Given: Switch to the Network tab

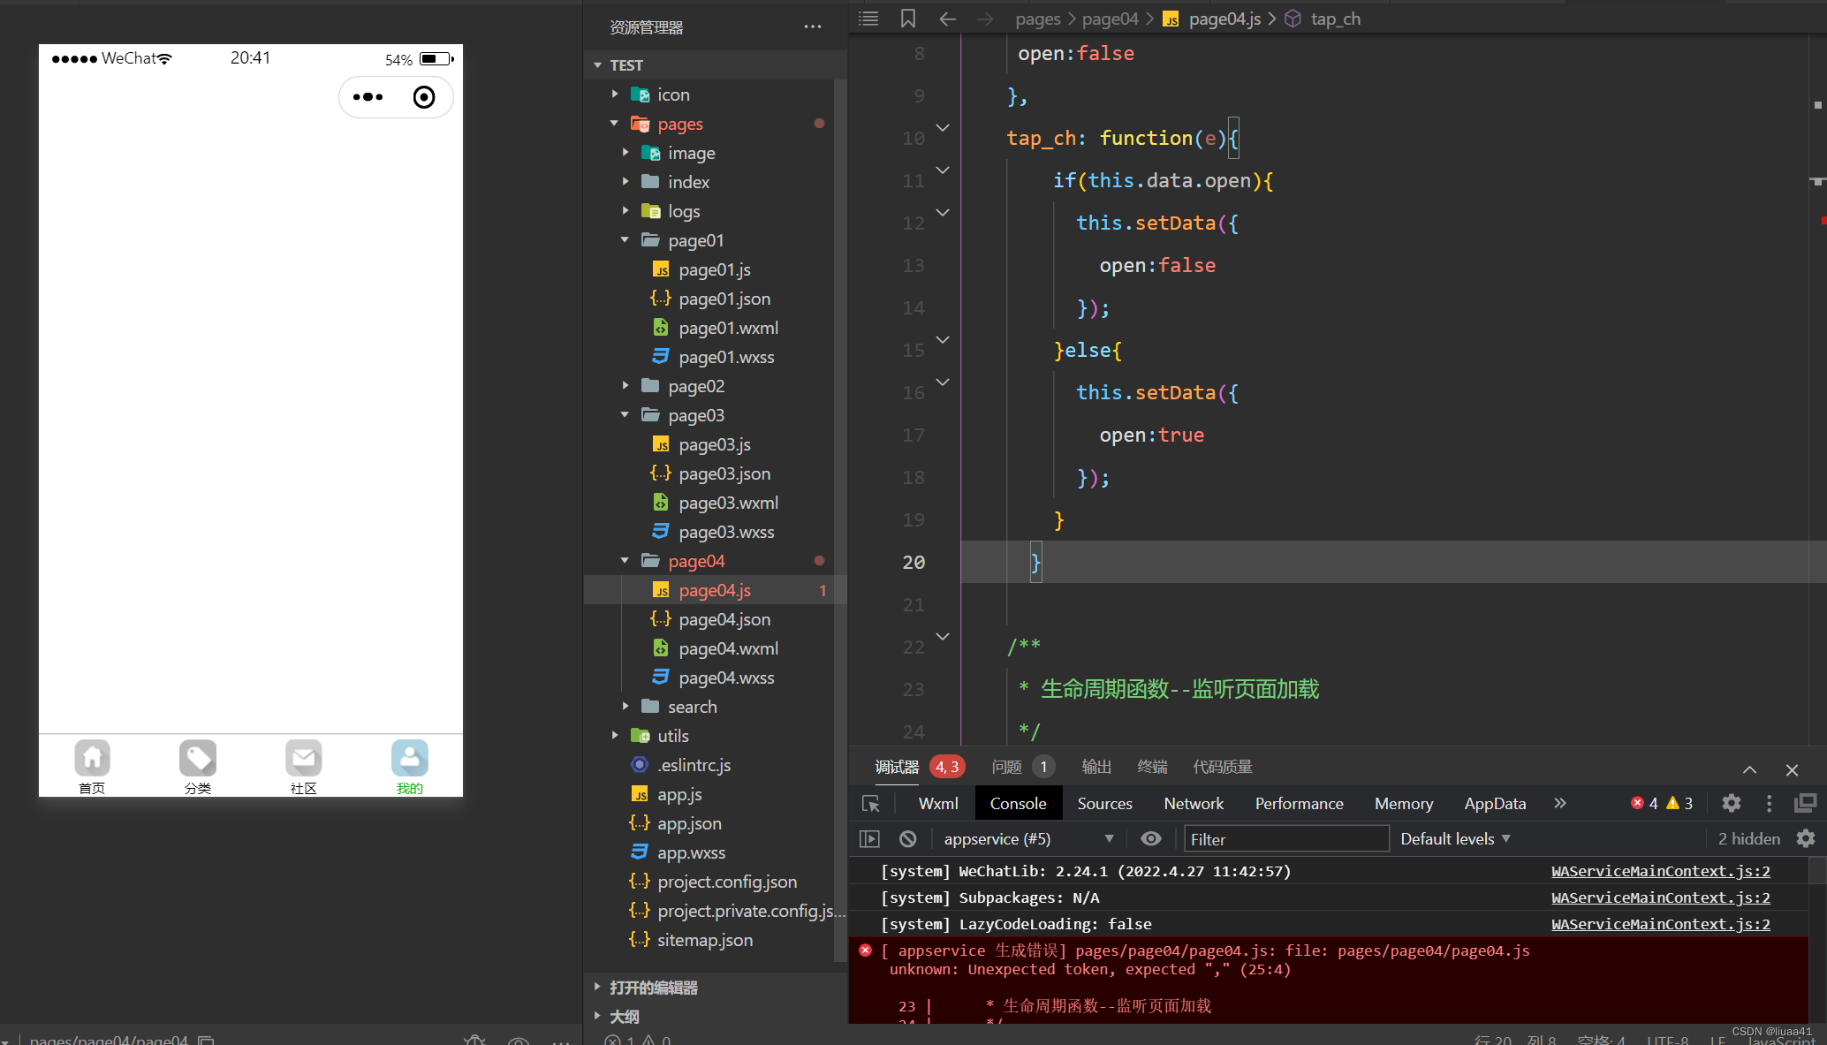Looking at the screenshot, I should (x=1194, y=804).
